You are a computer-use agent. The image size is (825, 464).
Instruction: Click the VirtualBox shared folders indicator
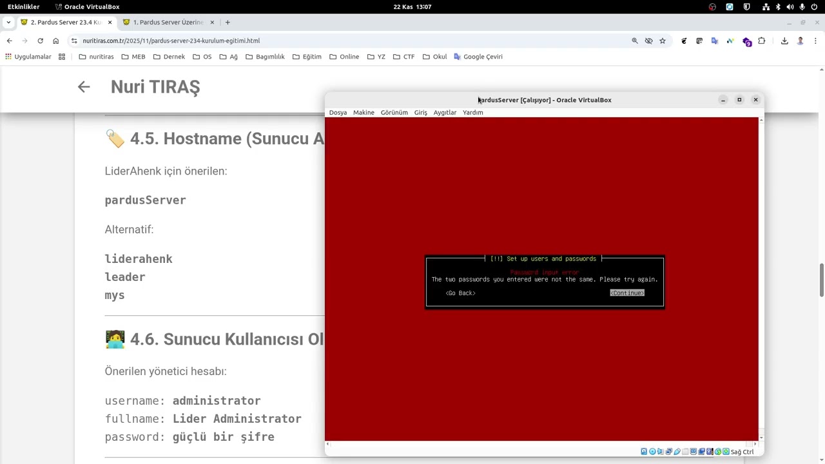(x=685, y=452)
